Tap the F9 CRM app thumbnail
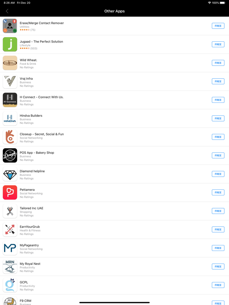 click(x=10, y=301)
